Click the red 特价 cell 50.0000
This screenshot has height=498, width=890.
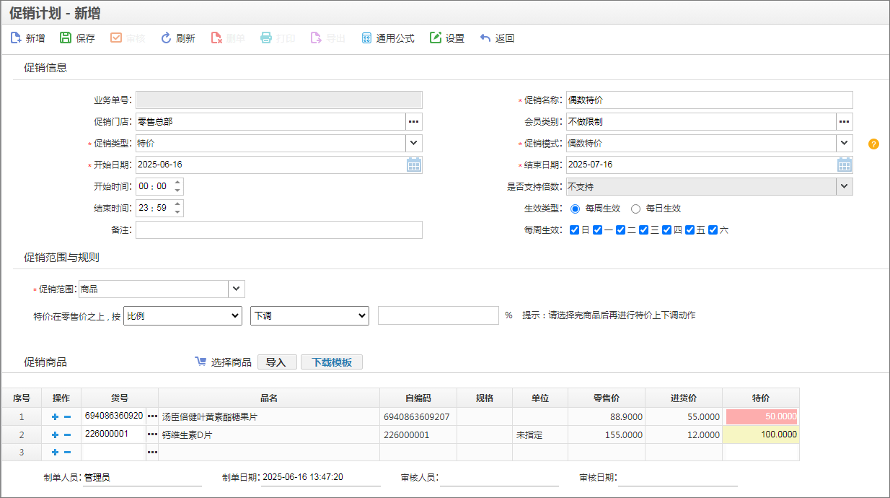coord(761,416)
